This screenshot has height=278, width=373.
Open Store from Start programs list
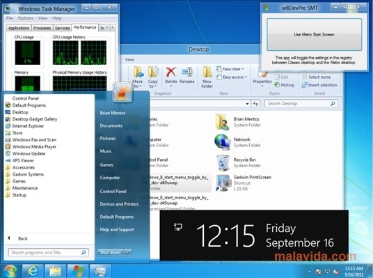(15, 133)
